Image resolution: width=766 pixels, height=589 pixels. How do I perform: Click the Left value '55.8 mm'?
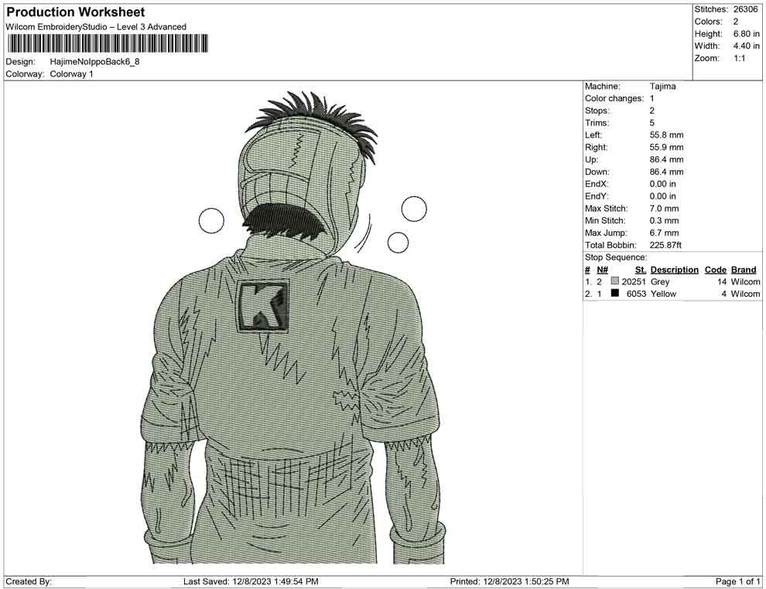(666, 135)
